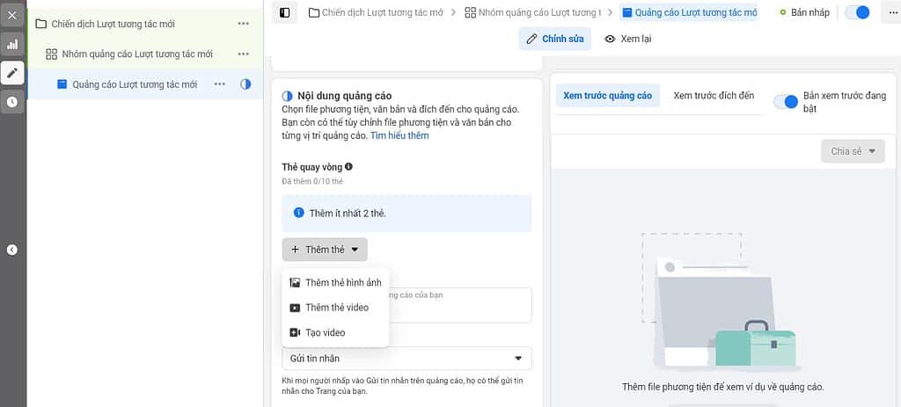The image size is (901, 407).
Task: Switch to Chỉnh sửa mode
Action: coord(555,39)
